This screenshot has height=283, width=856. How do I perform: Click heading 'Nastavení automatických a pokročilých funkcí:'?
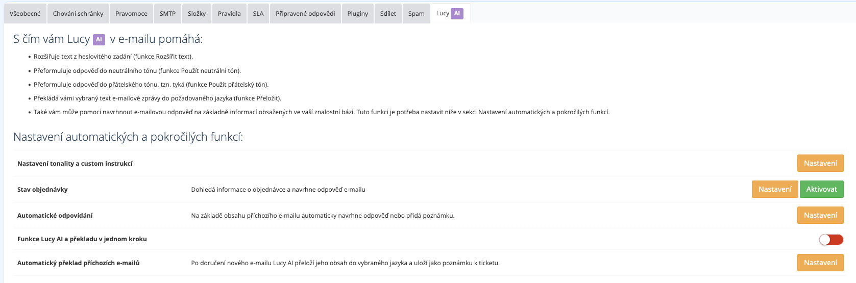pos(128,137)
